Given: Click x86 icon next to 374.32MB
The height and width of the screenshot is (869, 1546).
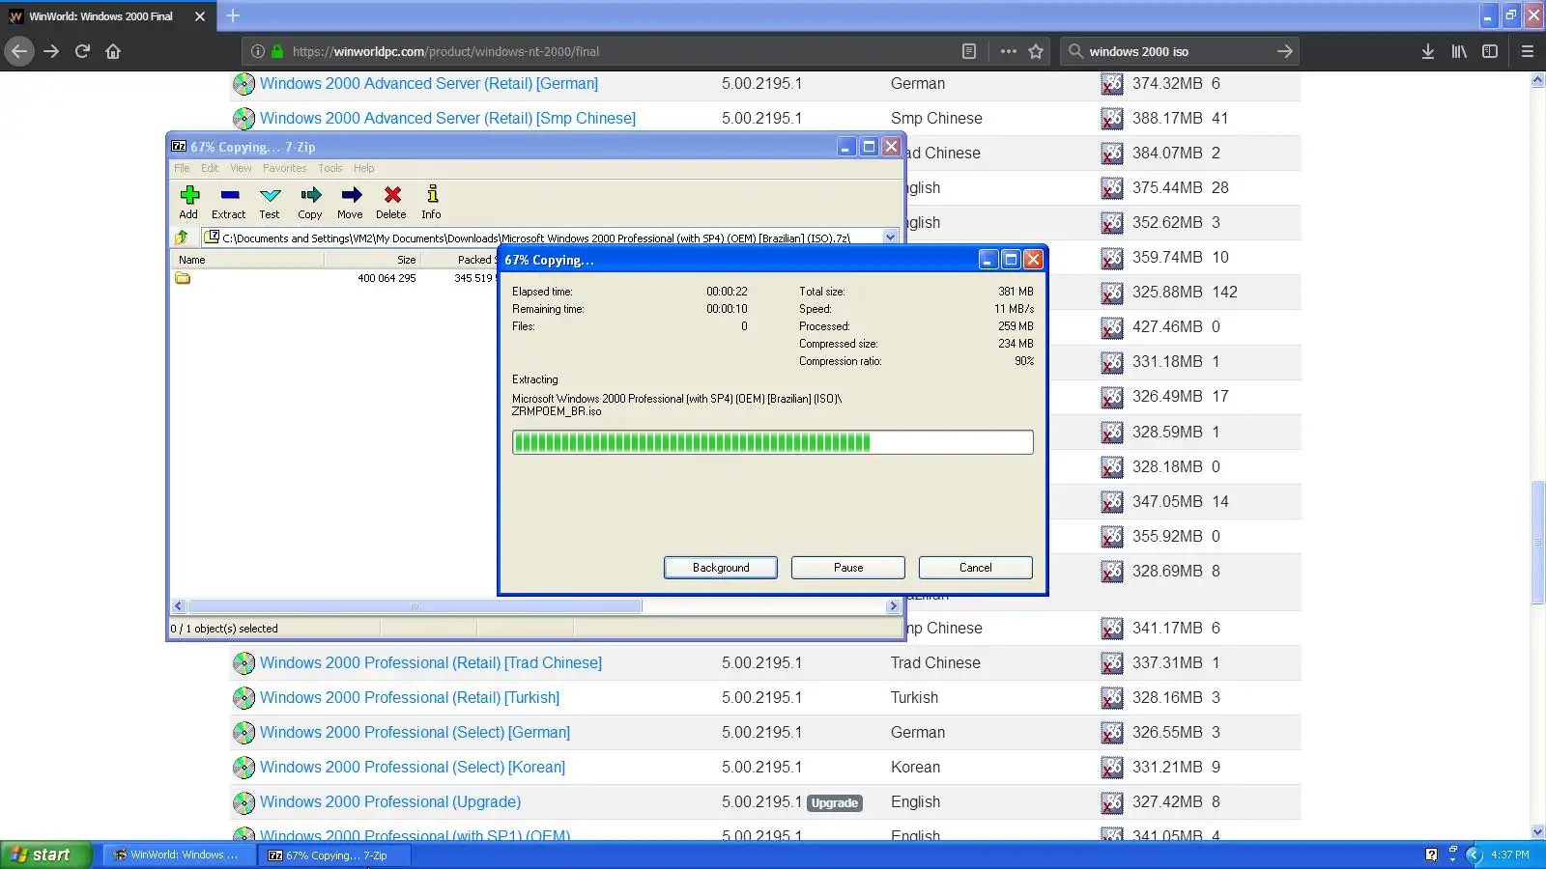Looking at the screenshot, I should [x=1112, y=84].
